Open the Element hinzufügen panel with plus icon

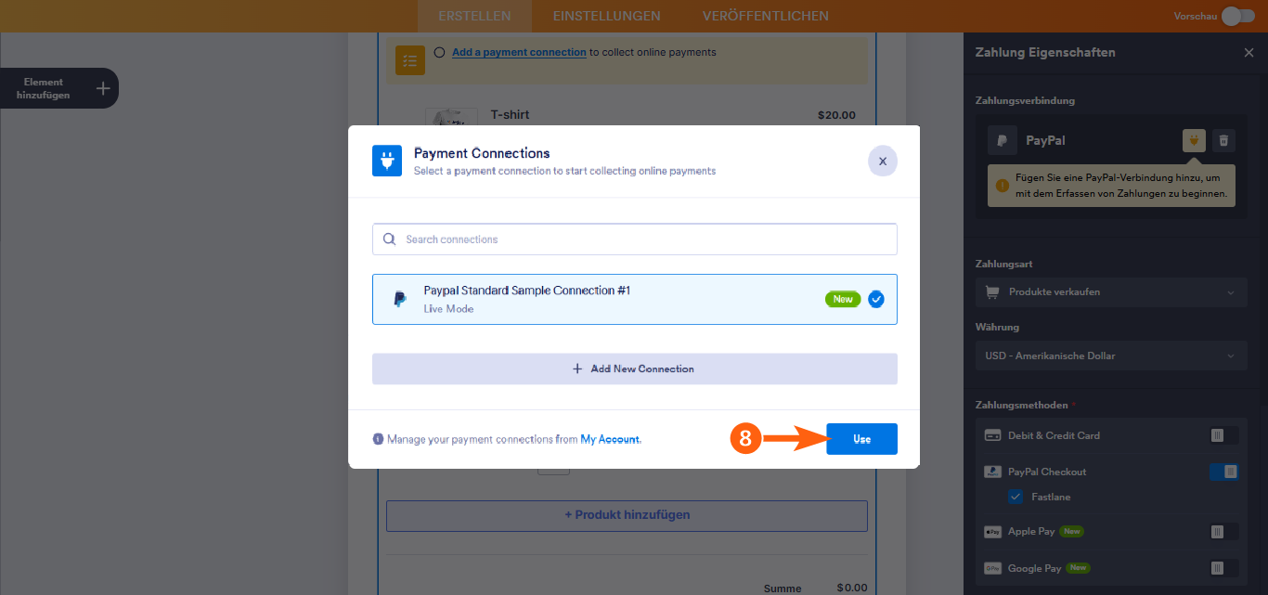click(x=101, y=87)
